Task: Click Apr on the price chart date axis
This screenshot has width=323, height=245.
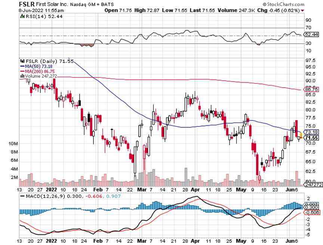Action: click(x=195, y=190)
